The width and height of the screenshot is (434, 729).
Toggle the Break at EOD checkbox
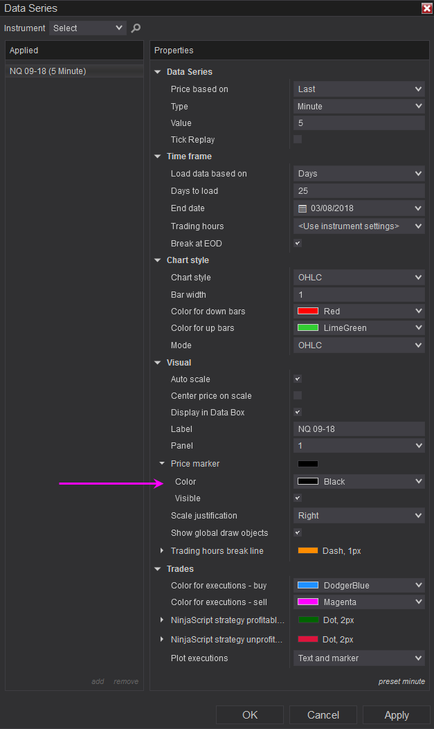(x=298, y=244)
